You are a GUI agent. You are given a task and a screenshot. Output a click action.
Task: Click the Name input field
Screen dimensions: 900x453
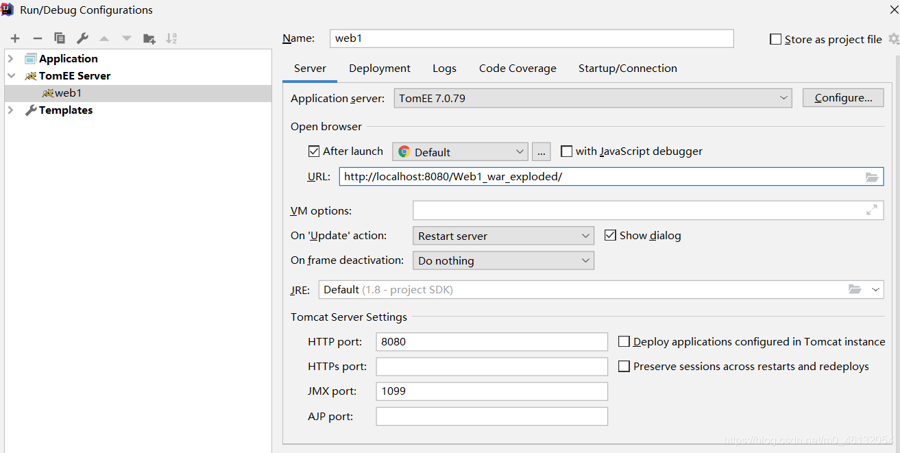[x=531, y=38]
